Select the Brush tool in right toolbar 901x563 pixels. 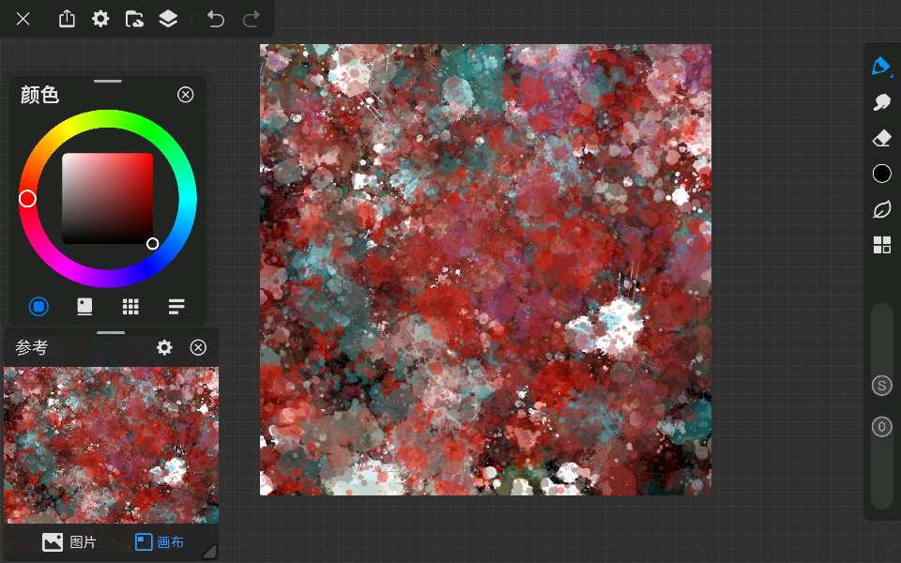pyautogui.click(x=881, y=67)
